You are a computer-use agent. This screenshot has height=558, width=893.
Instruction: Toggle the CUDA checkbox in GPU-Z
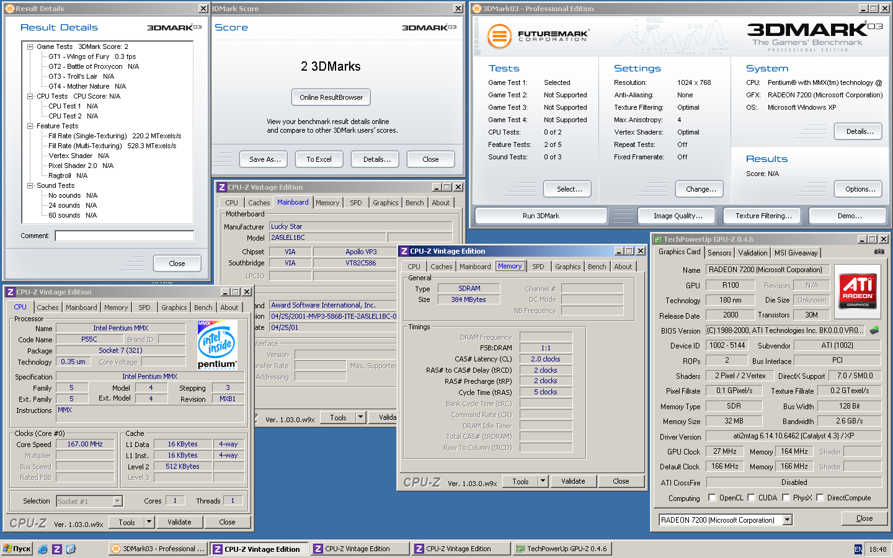point(751,498)
